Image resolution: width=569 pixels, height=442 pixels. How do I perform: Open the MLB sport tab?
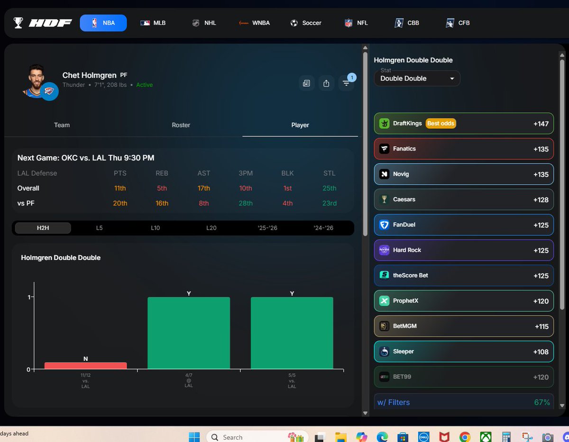[x=153, y=23]
